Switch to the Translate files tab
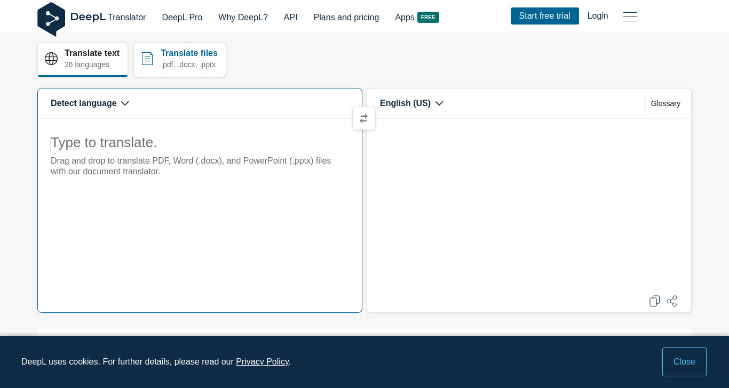 point(180,59)
